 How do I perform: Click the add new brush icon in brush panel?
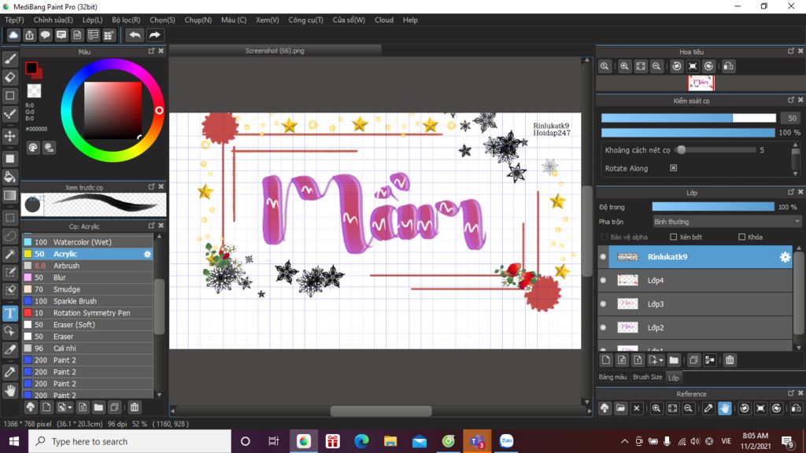click(46, 407)
